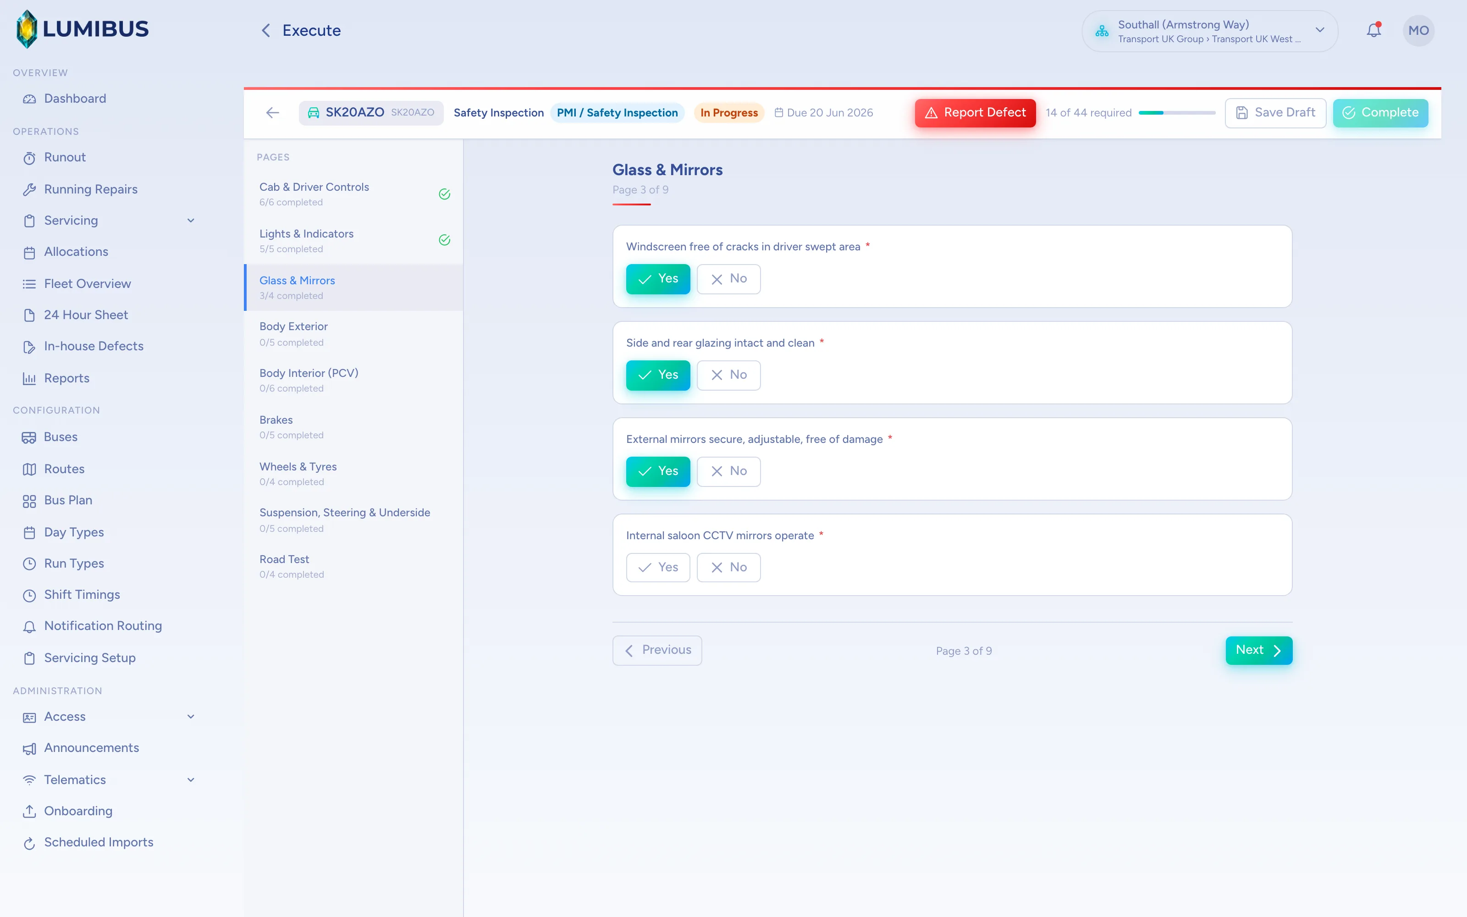Select Yes for side and rear glazing

tap(658, 376)
